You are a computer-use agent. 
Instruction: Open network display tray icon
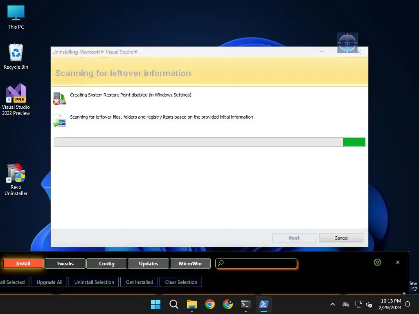358,304
